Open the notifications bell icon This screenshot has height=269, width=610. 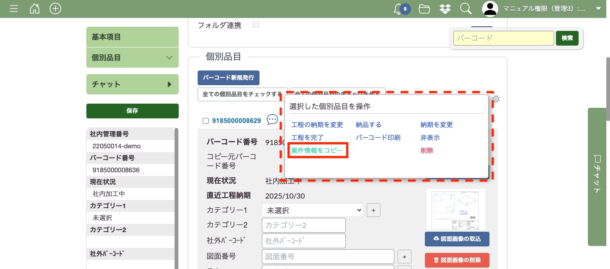(398, 9)
